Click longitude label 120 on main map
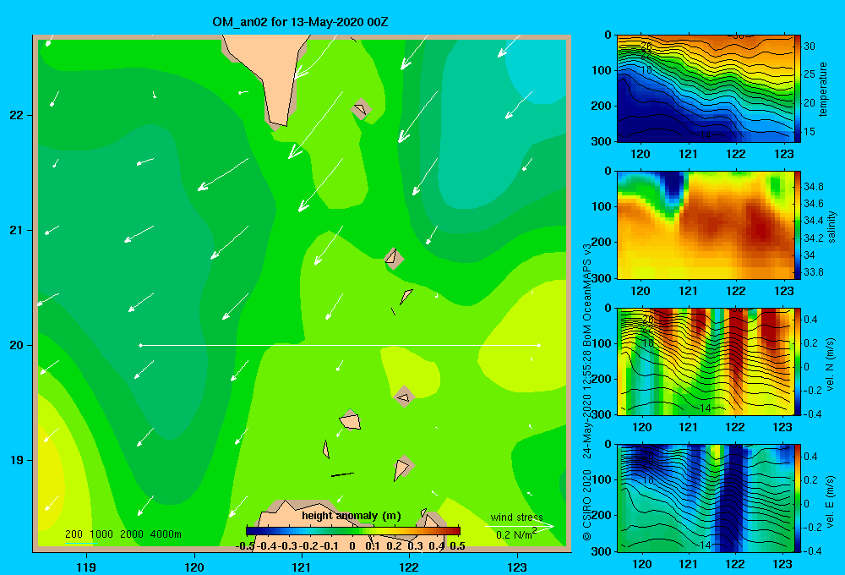The width and height of the screenshot is (845, 575). coord(194,567)
